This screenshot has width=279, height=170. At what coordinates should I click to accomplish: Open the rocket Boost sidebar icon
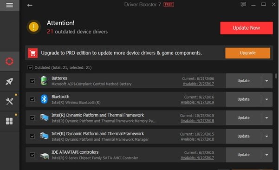[x=9, y=81]
